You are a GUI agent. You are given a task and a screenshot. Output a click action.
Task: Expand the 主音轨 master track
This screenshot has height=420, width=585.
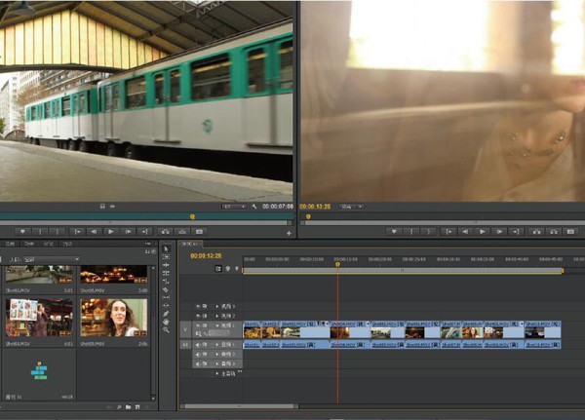coord(217,373)
